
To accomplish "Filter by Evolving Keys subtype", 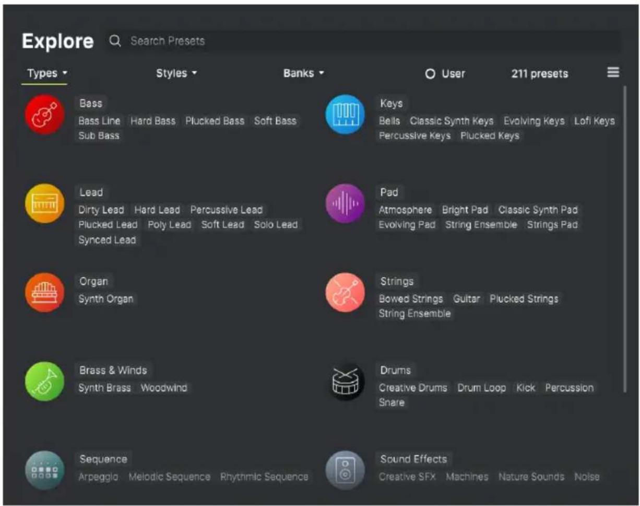I will coord(534,121).
